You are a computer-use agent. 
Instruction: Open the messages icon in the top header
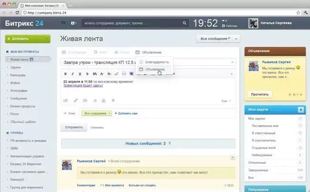tap(63, 23)
